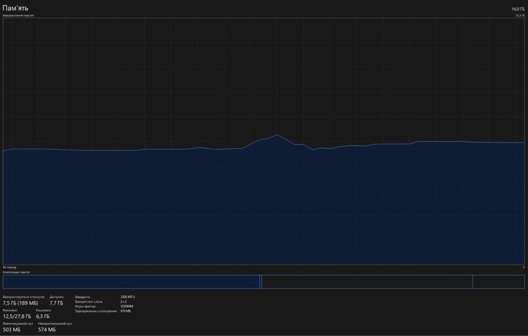Select the "503 МБ" paged pool value
The height and width of the screenshot is (336, 528).
tap(12, 330)
